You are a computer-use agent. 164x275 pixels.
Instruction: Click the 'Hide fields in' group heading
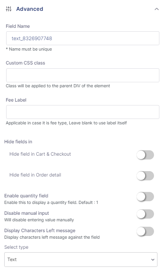pyautogui.click(x=18, y=141)
